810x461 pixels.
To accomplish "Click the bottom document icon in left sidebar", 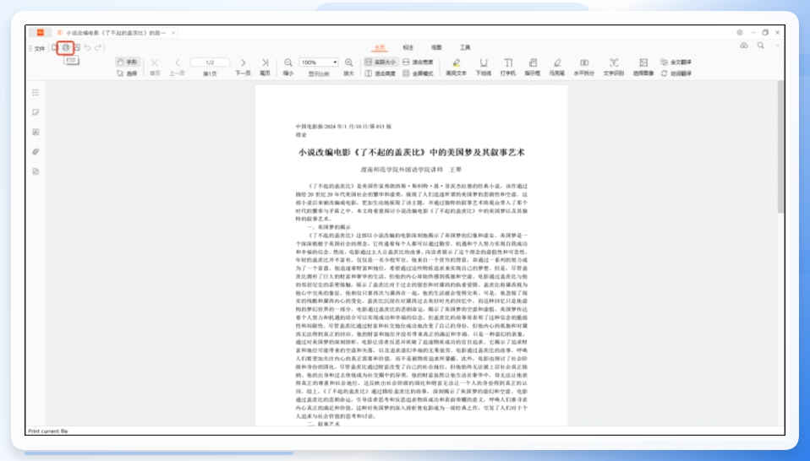I will (36, 171).
